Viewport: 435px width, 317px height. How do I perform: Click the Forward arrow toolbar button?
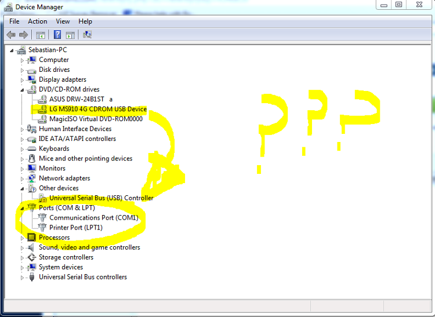(24, 35)
